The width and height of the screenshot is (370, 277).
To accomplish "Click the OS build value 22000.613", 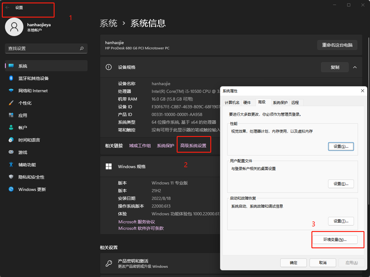I will (x=161, y=206).
